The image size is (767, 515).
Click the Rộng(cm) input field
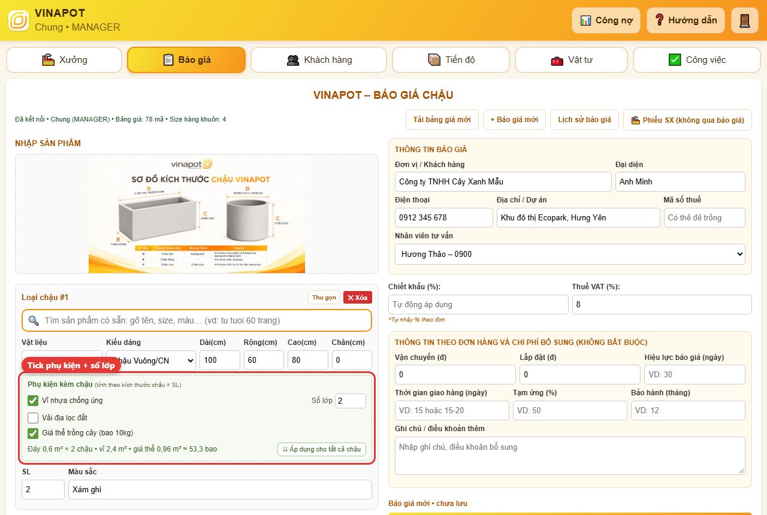pos(264,360)
